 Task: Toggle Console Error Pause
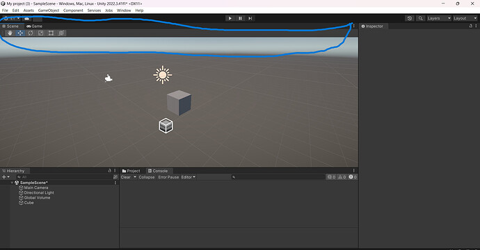(168, 177)
